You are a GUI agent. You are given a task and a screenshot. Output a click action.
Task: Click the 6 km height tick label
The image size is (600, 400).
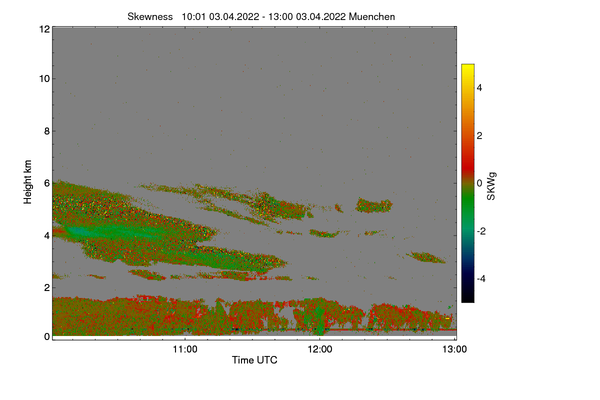47,183
